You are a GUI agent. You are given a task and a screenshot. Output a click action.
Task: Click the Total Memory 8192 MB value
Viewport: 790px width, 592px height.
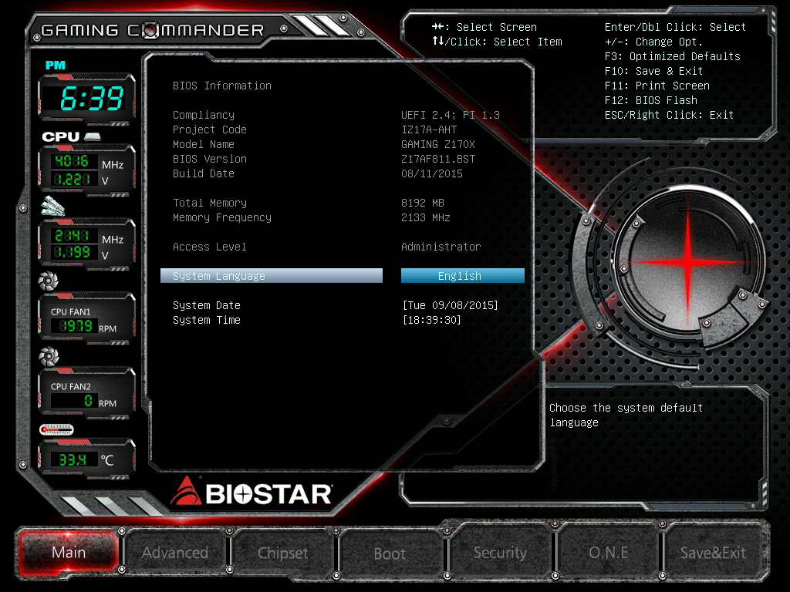click(422, 203)
